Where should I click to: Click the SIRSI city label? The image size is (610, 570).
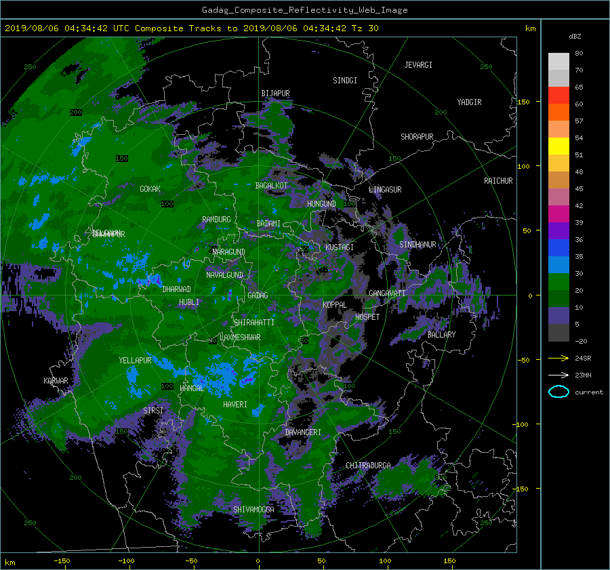[x=153, y=411]
